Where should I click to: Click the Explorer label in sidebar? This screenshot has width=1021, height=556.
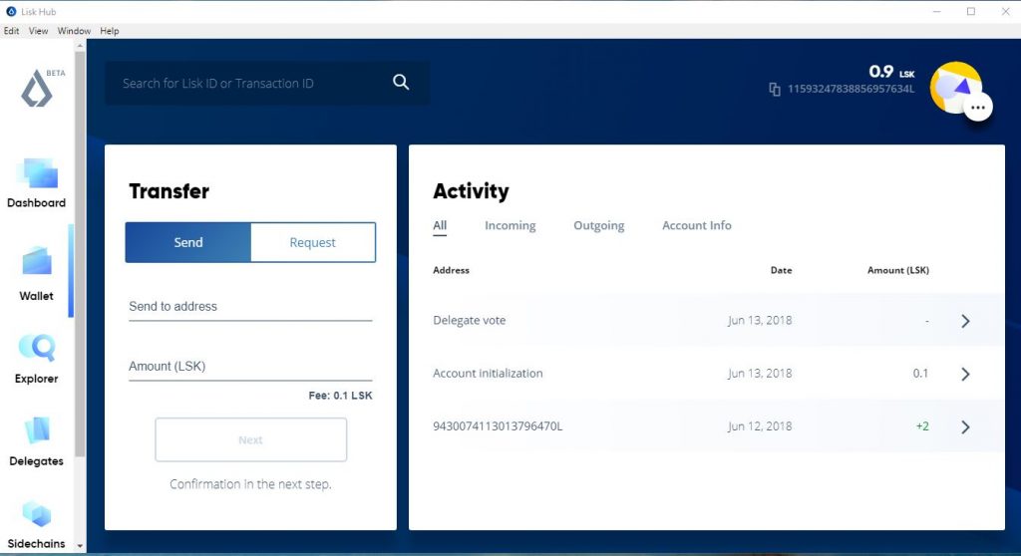(x=37, y=379)
